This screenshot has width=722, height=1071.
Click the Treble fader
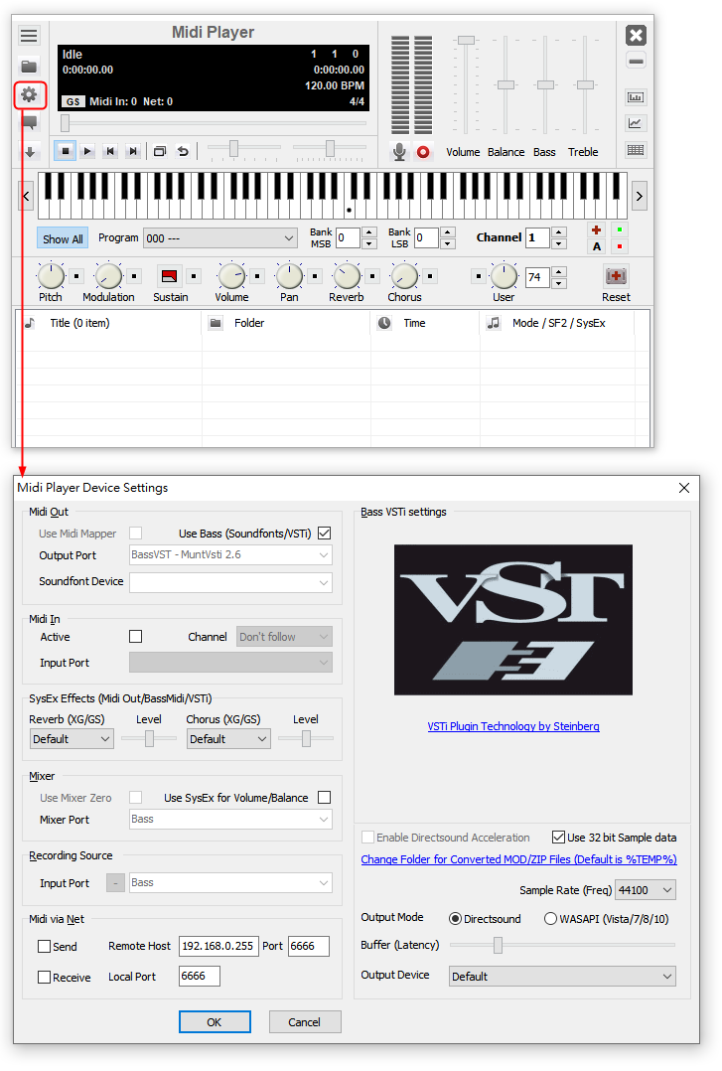point(585,84)
